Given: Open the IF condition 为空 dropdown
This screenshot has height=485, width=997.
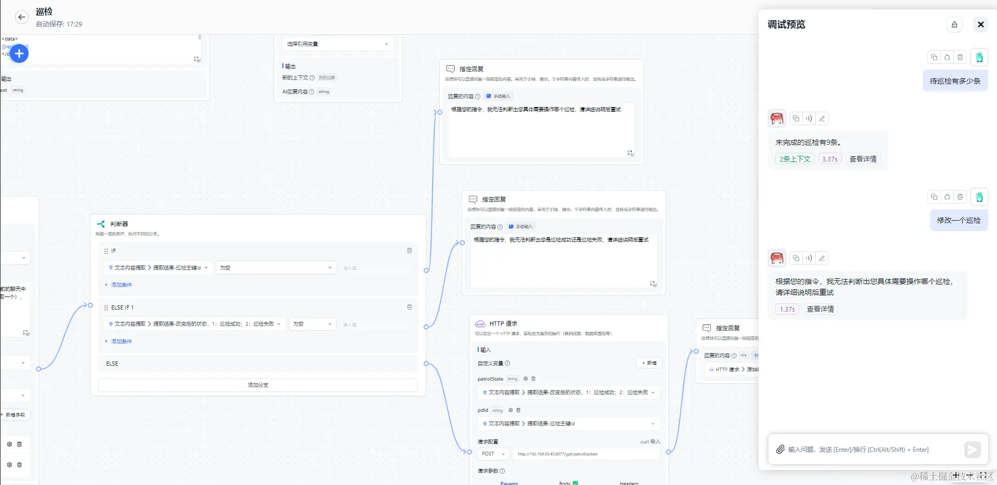Looking at the screenshot, I should [276, 268].
